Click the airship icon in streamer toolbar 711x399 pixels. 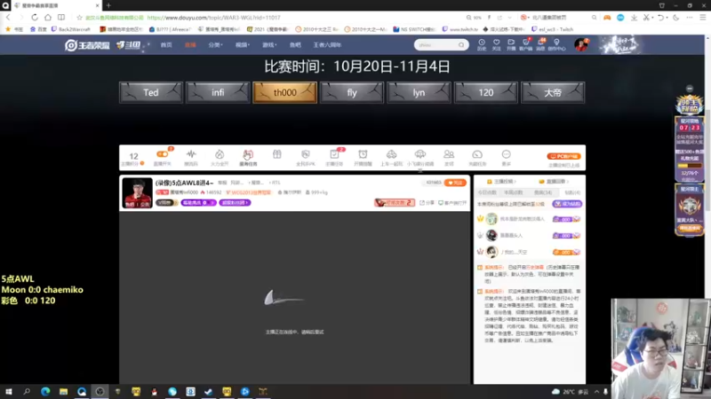pyautogui.click(x=420, y=154)
